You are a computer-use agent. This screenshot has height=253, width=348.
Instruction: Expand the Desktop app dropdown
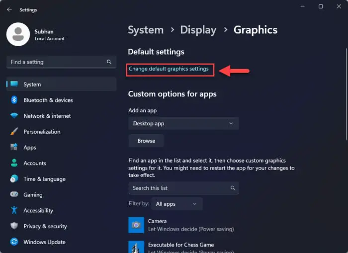pos(183,123)
